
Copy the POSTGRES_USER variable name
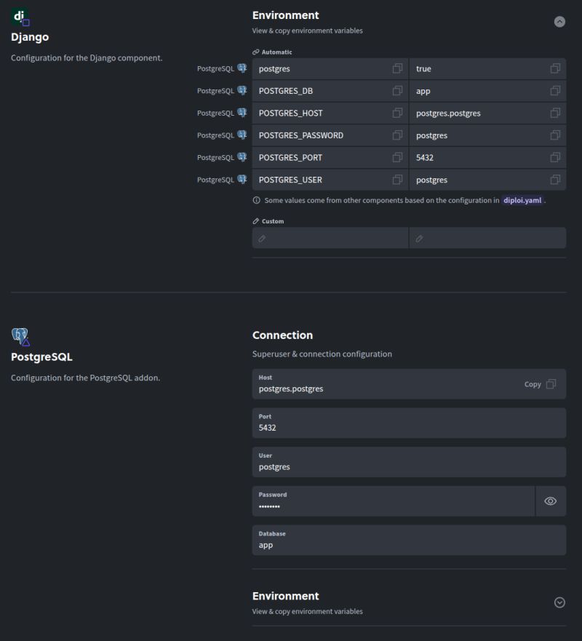pos(397,180)
